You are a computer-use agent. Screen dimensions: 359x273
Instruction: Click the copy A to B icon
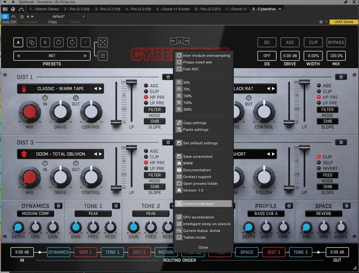click(32, 42)
